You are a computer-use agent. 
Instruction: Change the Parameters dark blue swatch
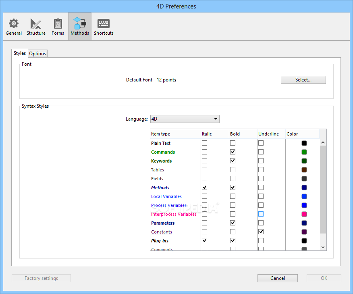[x=304, y=223]
